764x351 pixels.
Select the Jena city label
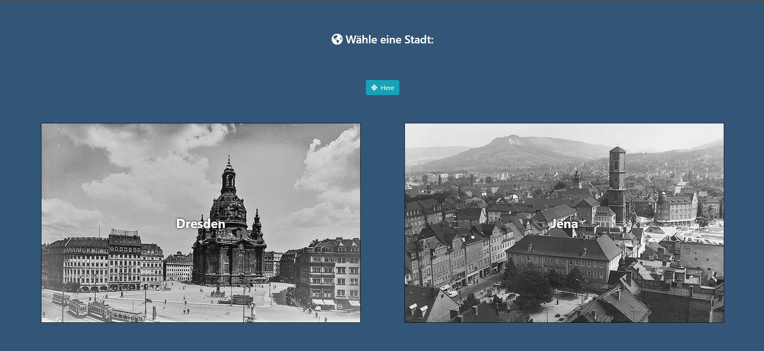(564, 224)
